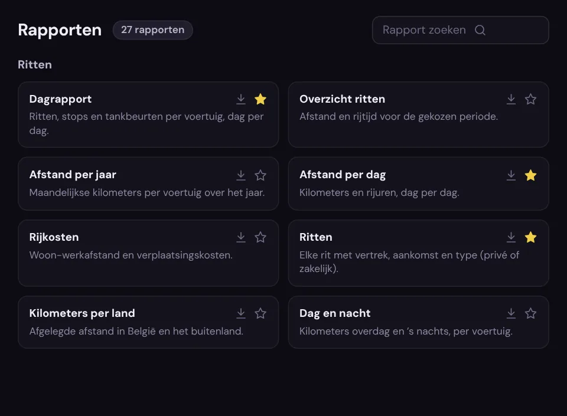The width and height of the screenshot is (567, 416).
Task: Click the search magnifier icon
Action: coord(480,30)
